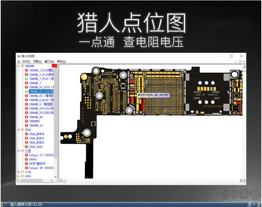Collapse the IPAD tree folder
262x207 pixels.
click(x=18, y=130)
